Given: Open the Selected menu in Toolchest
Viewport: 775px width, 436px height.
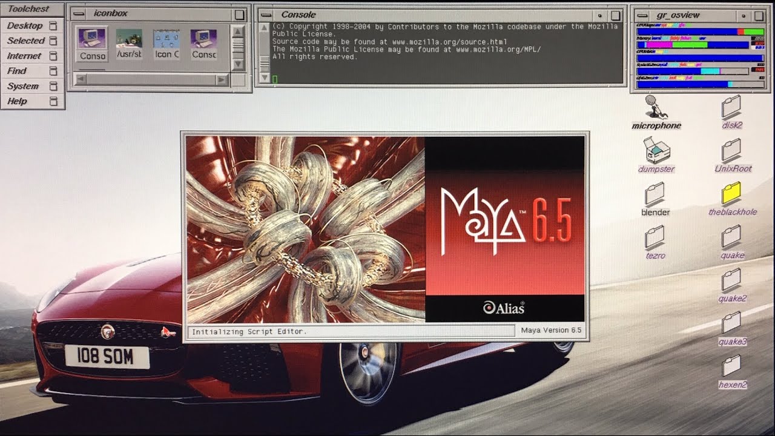Looking at the screenshot, I should [x=33, y=41].
